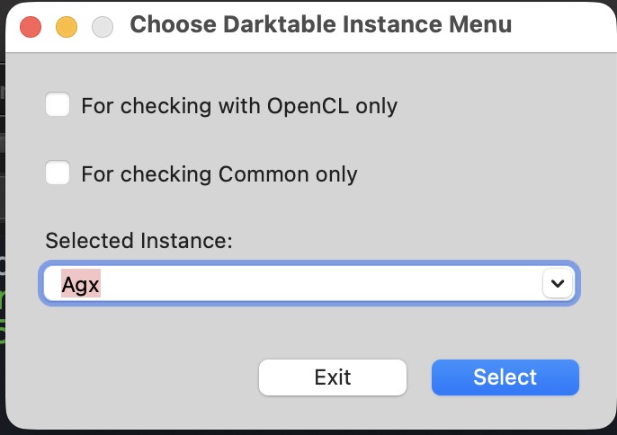Viewport: 617px width, 435px height.
Task: Click the "Choose Darktable Instance Menu" window title
Action: click(x=320, y=24)
